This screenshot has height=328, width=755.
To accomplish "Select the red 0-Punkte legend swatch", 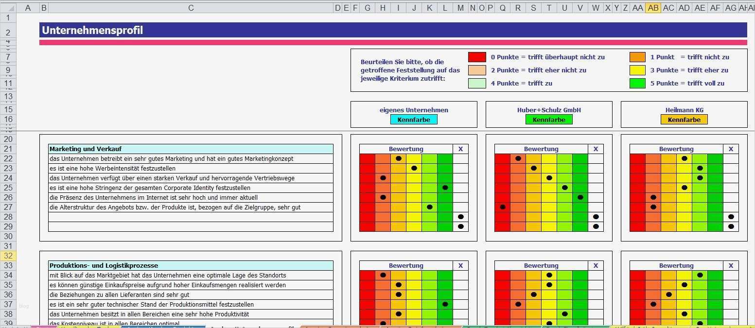I will pyautogui.click(x=477, y=57).
